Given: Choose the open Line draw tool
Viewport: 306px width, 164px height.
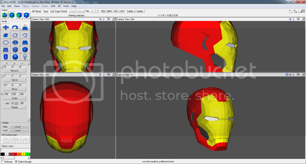Looking at the screenshot, I should click(25, 35).
